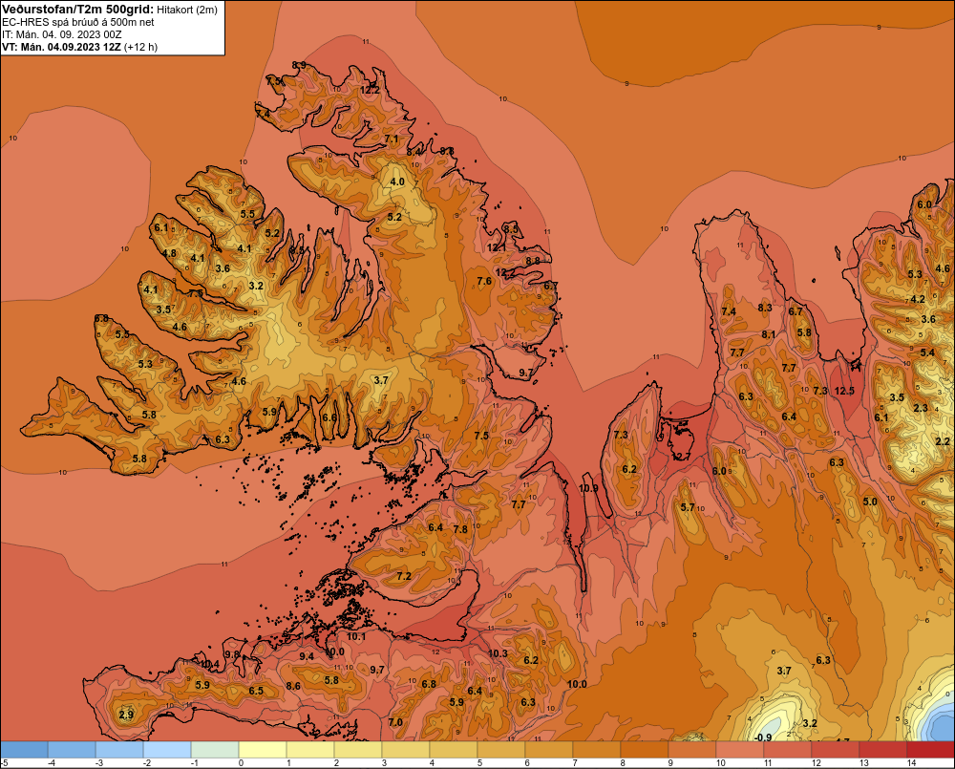Click the '6.5' temperature value

coord(256,691)
